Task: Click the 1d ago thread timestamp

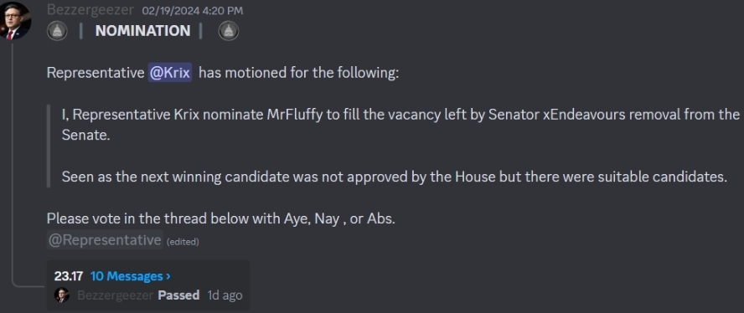Action: click(x=225, y=295)
